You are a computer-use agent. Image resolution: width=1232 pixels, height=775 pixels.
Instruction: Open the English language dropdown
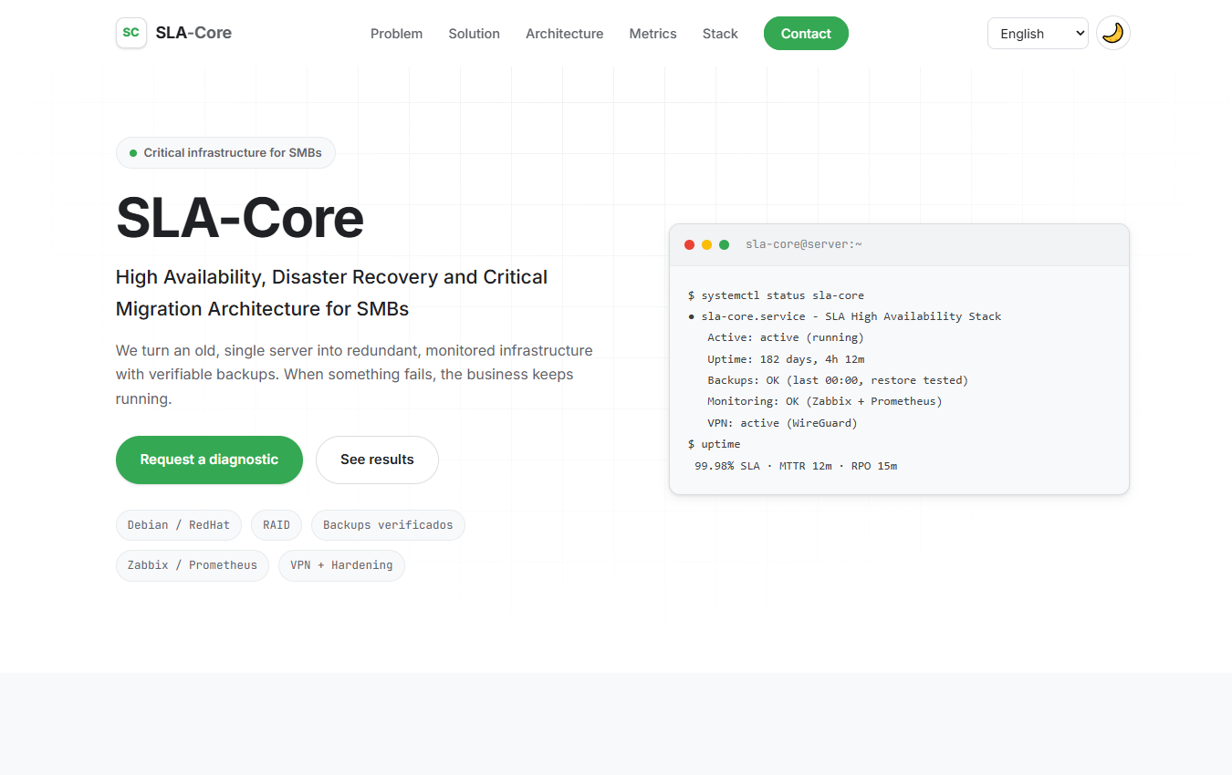point(1038,33)
